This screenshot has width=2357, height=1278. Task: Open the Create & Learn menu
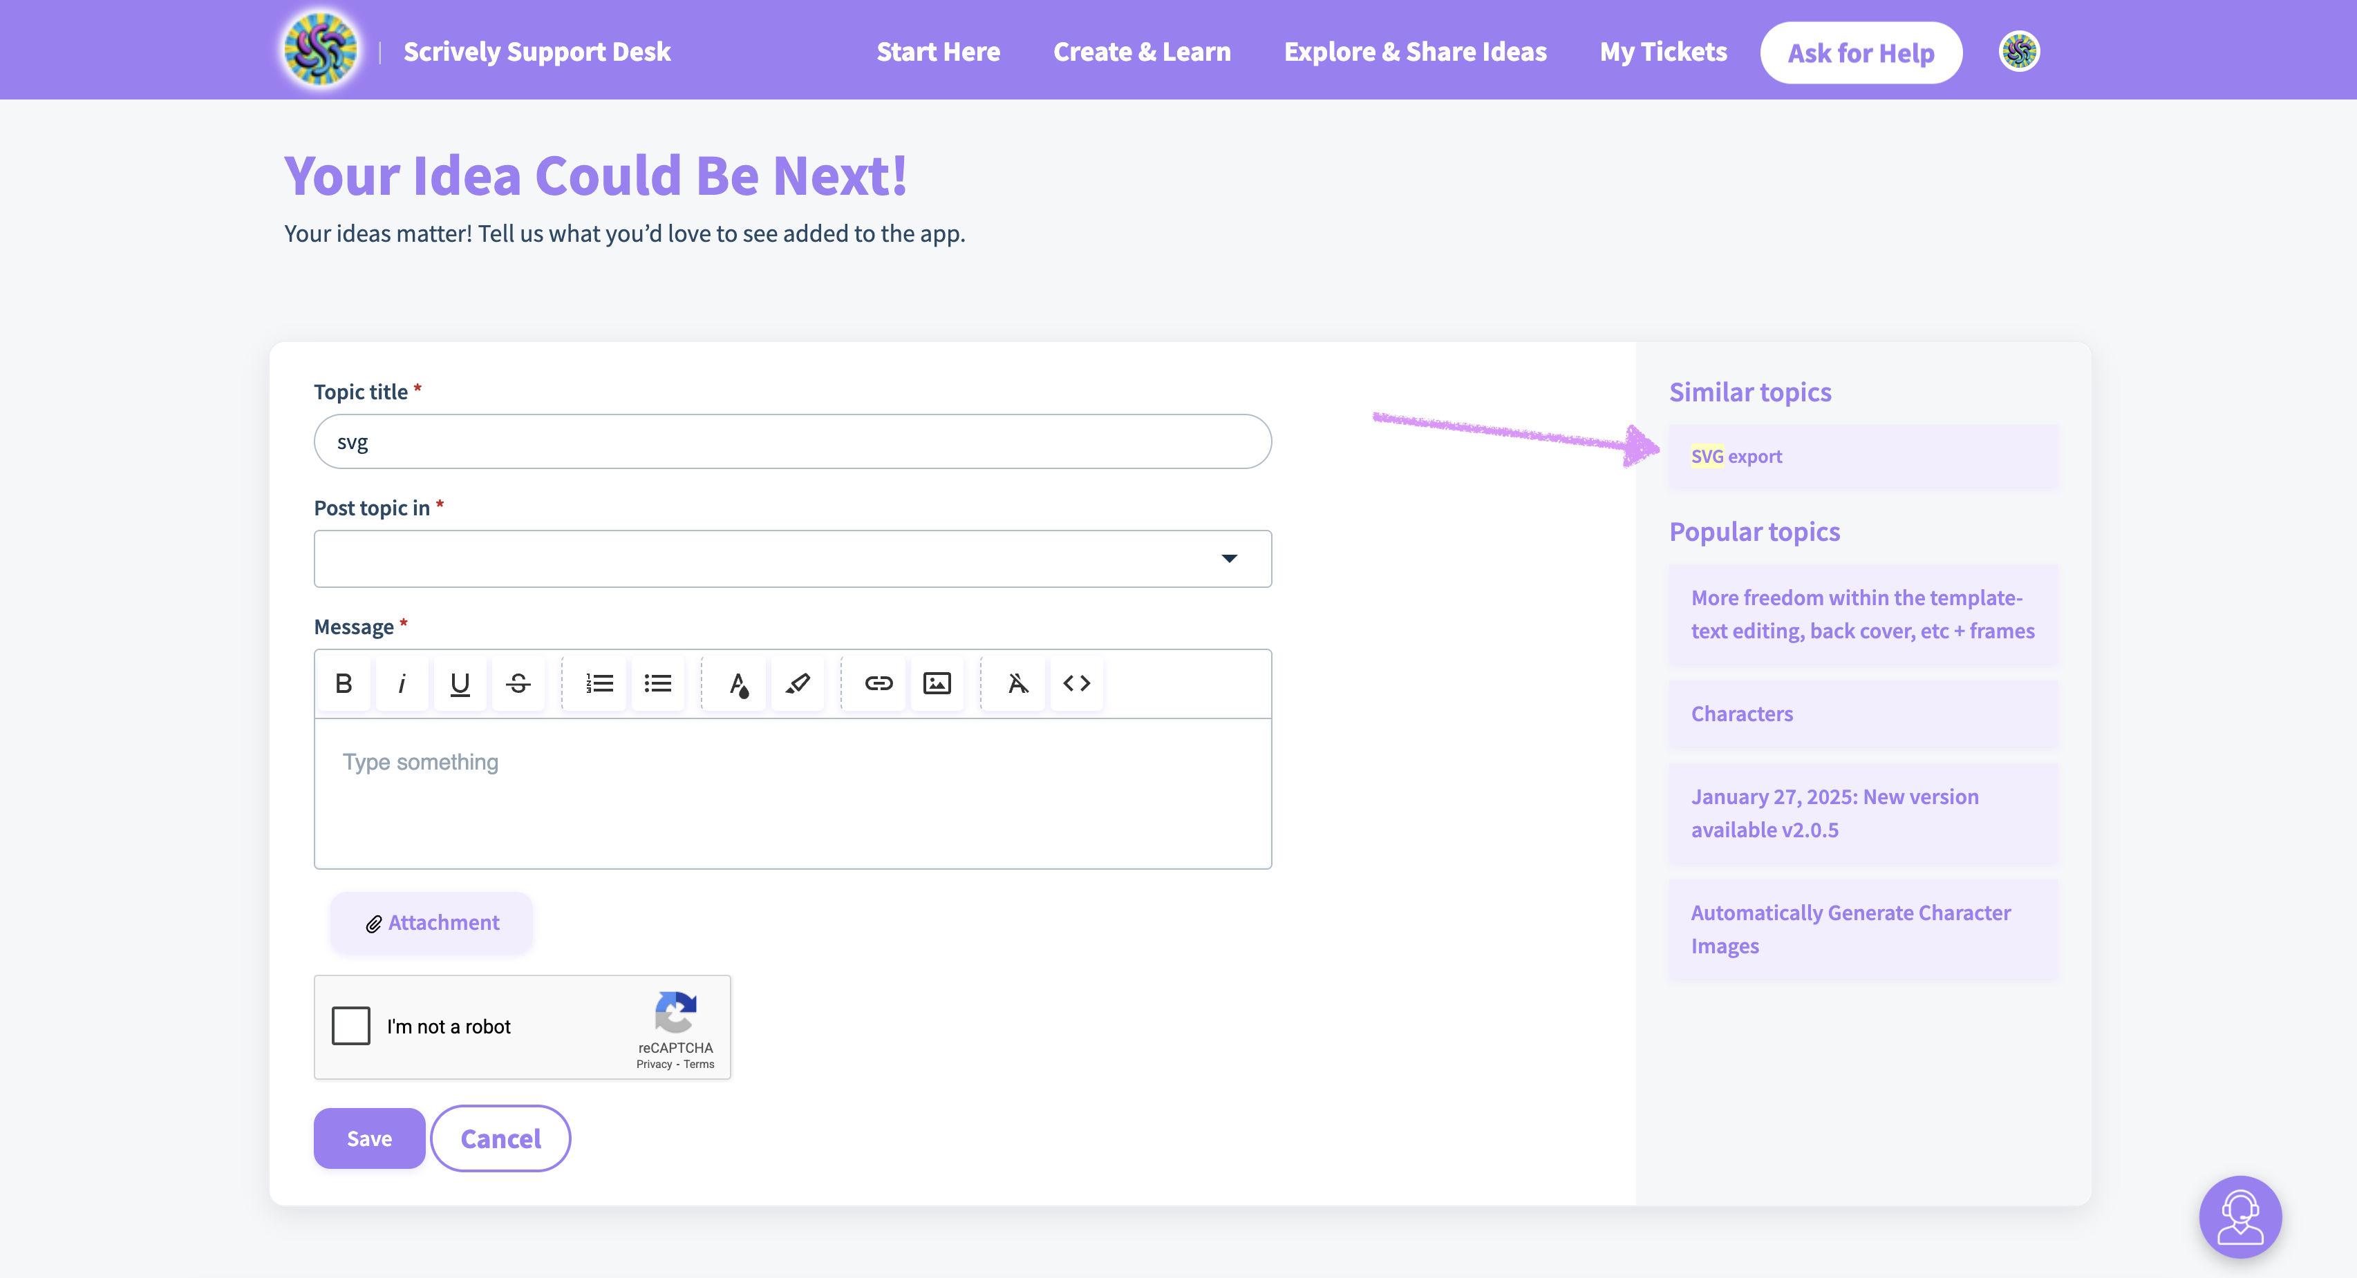(x=1141, y=52)
